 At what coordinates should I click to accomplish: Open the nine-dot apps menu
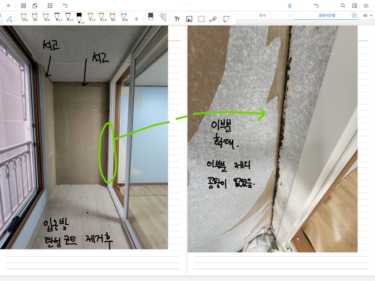point(50,5)
